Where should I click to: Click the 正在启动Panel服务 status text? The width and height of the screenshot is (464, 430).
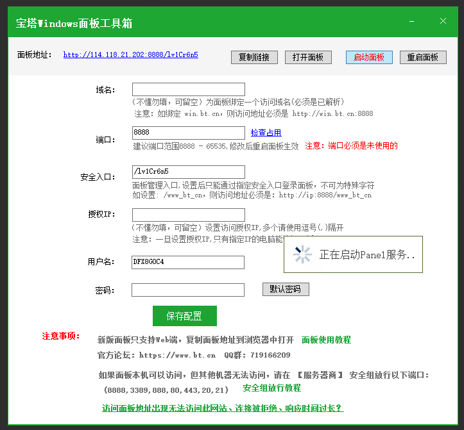click(367, 255)
